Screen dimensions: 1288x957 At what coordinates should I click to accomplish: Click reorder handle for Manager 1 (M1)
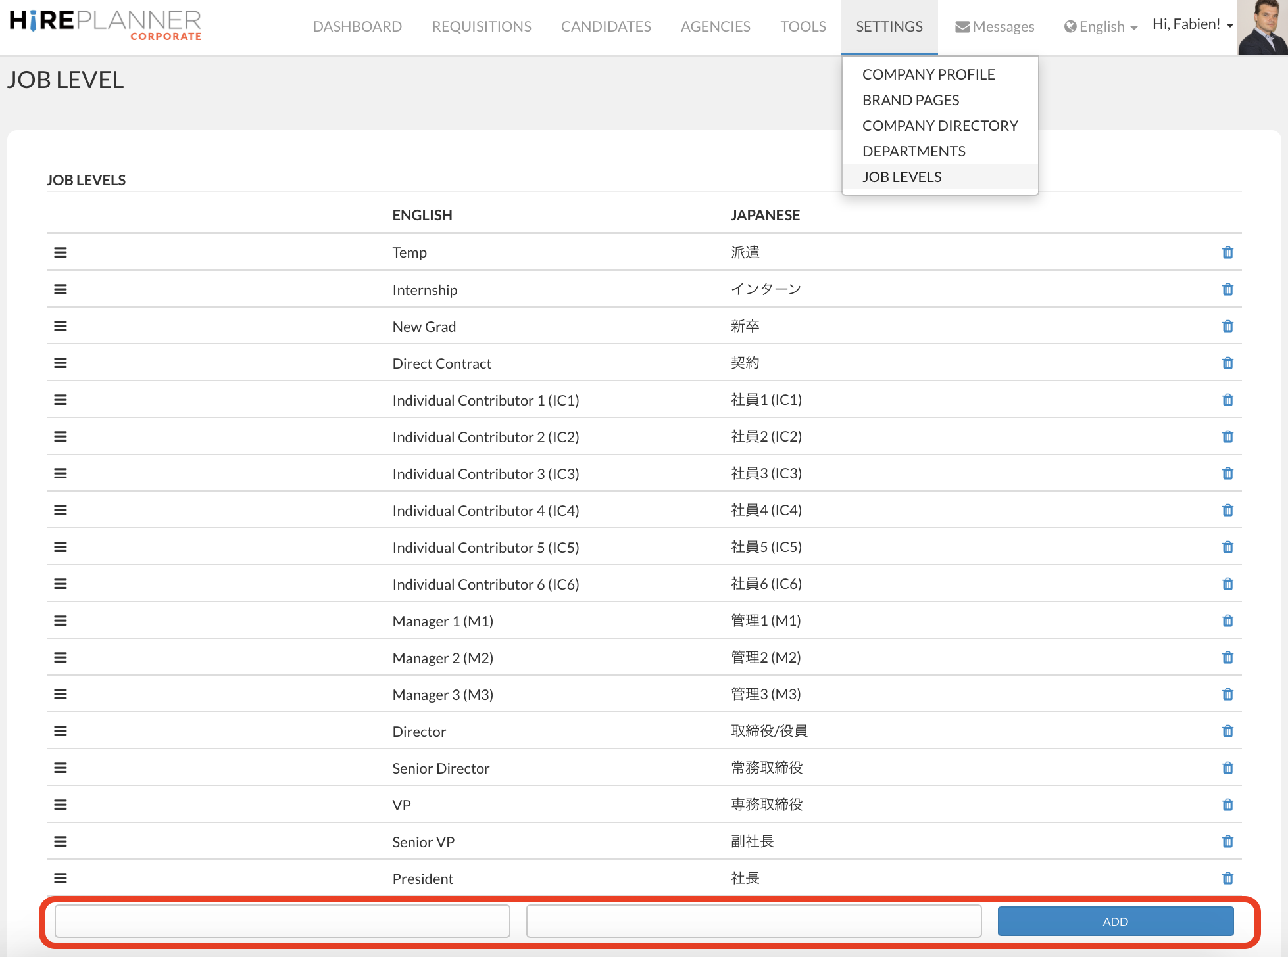(61, 621)
